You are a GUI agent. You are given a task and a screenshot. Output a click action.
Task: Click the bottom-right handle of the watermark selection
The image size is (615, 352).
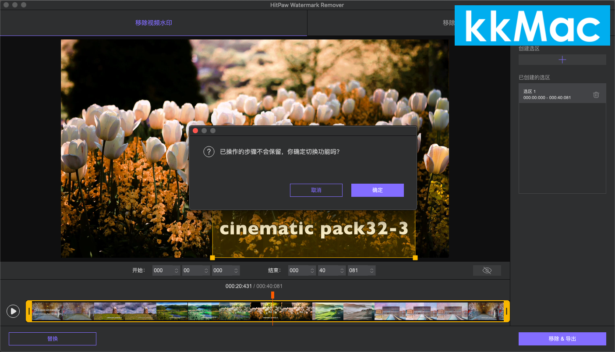[415, 258]
